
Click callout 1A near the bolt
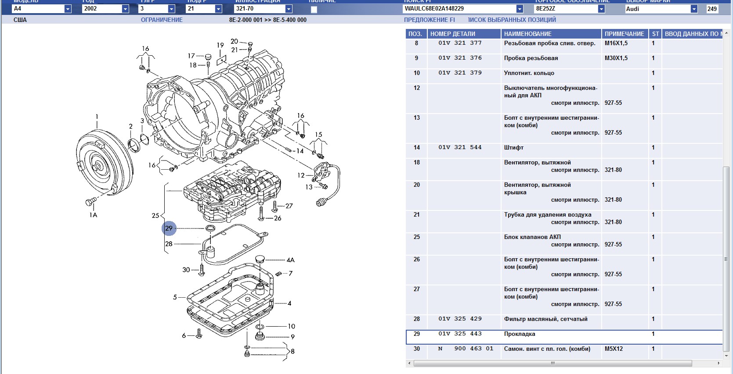93,215
